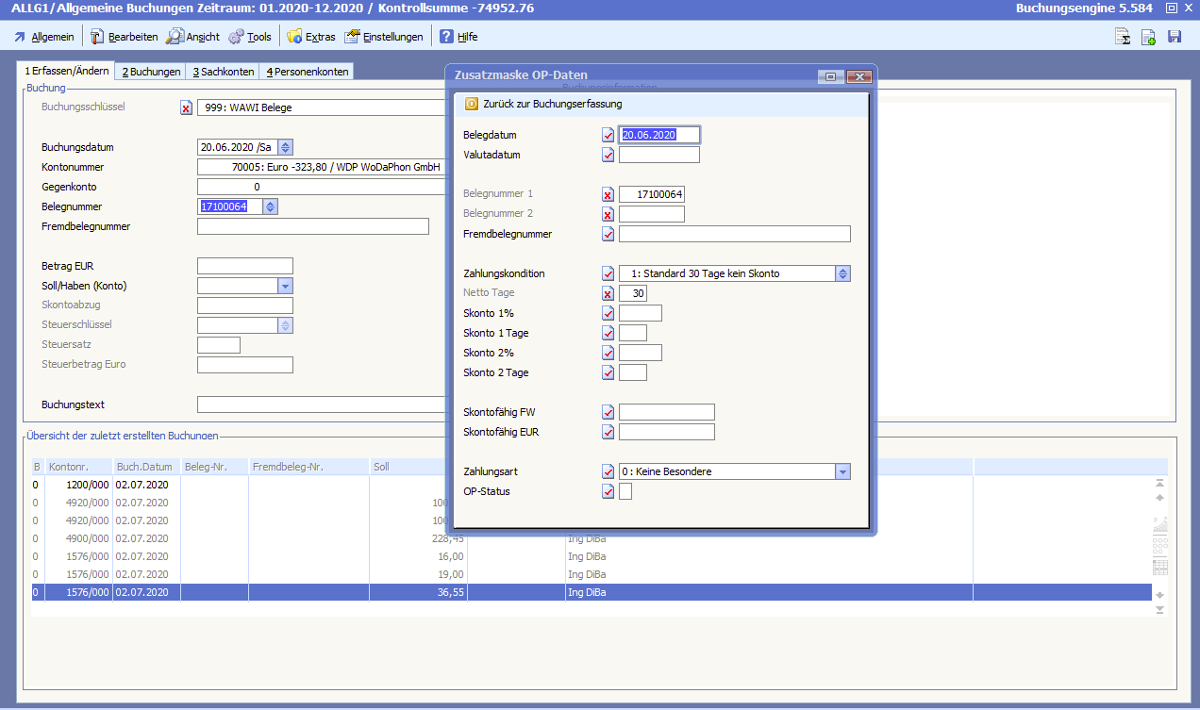Click the Buchungsdatum stepper arrows
This screenshot has height=710, width=1200.
(286, 147)
